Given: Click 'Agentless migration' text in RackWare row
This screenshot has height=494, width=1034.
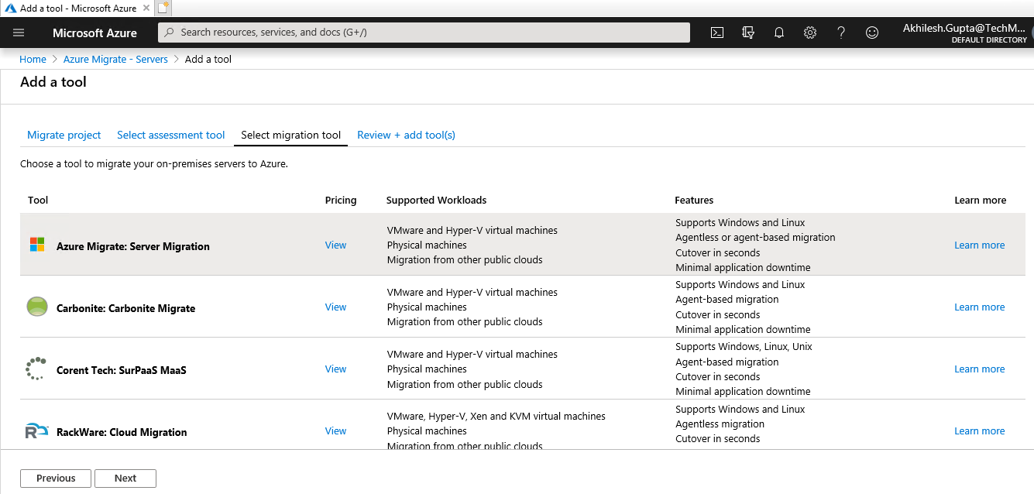Looking at the screenshot, I should pyautogui.click(x=720, y=424).
